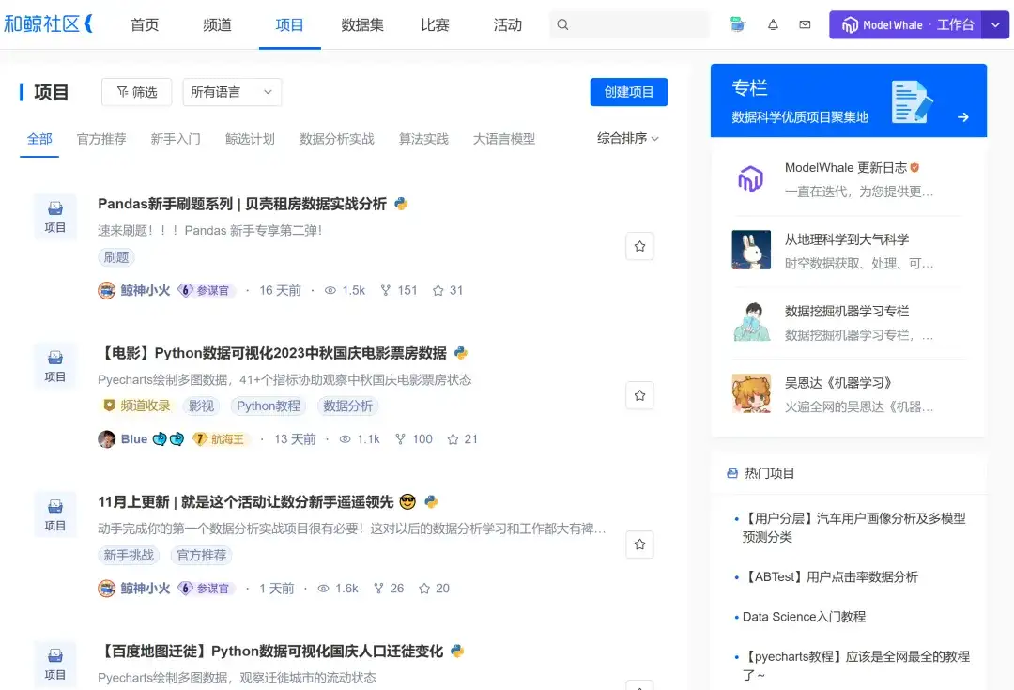Open 【用户分层】汽车用户画像分析 hot project
The image size is (1014, 690).
pos(854,528)
